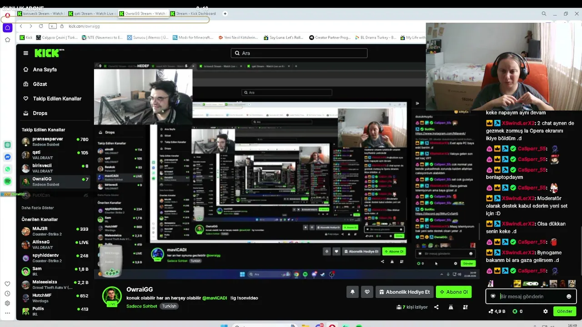Open ChatGPT in Opera sidebar

pyautogui.click(x=8, y=145)
